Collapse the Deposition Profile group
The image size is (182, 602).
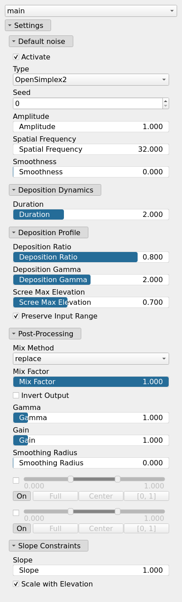[x=48, y=232]
